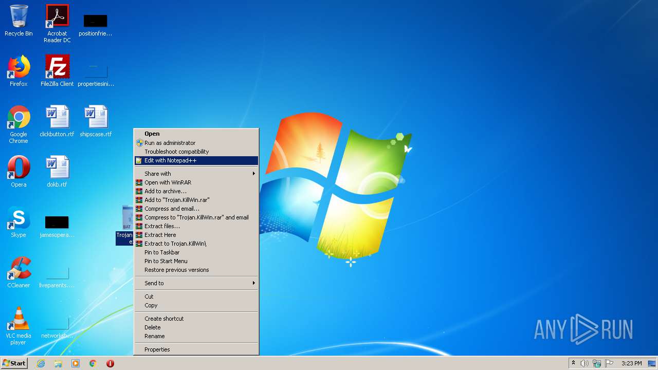Choose Copy from context menu
Screen dimensions: 658x370
pos(196,305)
